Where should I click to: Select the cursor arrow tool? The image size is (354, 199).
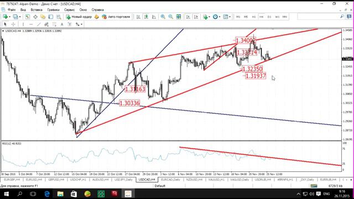coord(5,24)
